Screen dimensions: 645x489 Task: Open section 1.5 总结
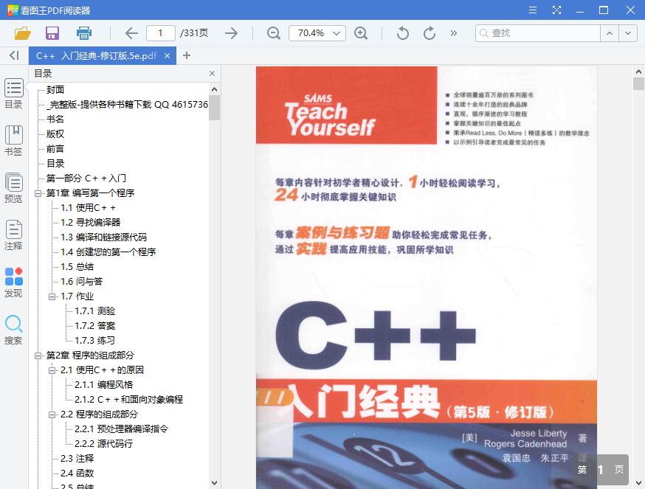77,267
